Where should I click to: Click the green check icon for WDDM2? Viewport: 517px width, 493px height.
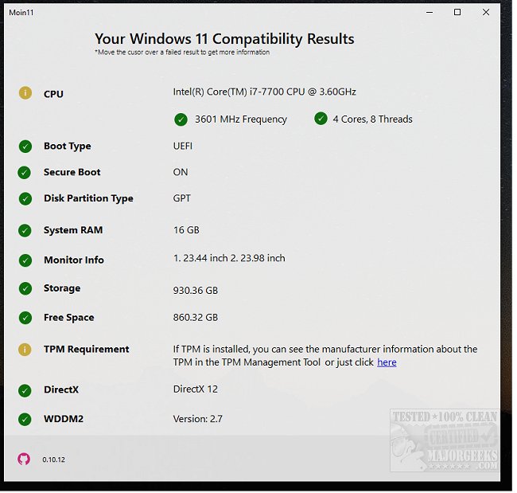(25, 420)
